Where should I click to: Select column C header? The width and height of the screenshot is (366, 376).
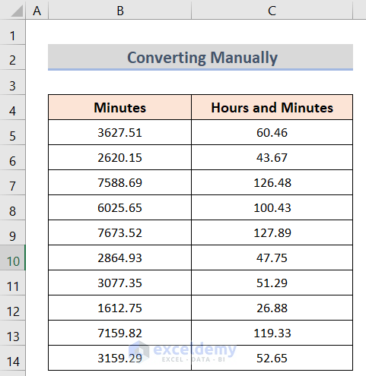pos(272,10)
